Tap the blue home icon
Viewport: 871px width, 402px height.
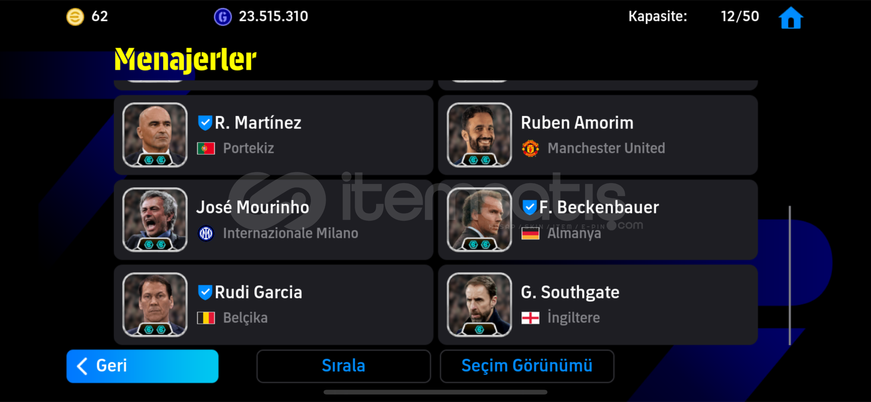[x=790, y=18]
